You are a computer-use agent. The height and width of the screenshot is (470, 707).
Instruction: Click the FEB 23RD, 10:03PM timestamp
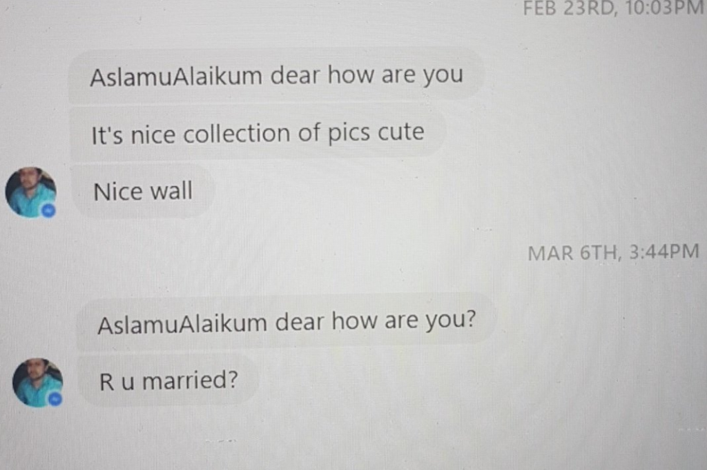coord(613,8)
